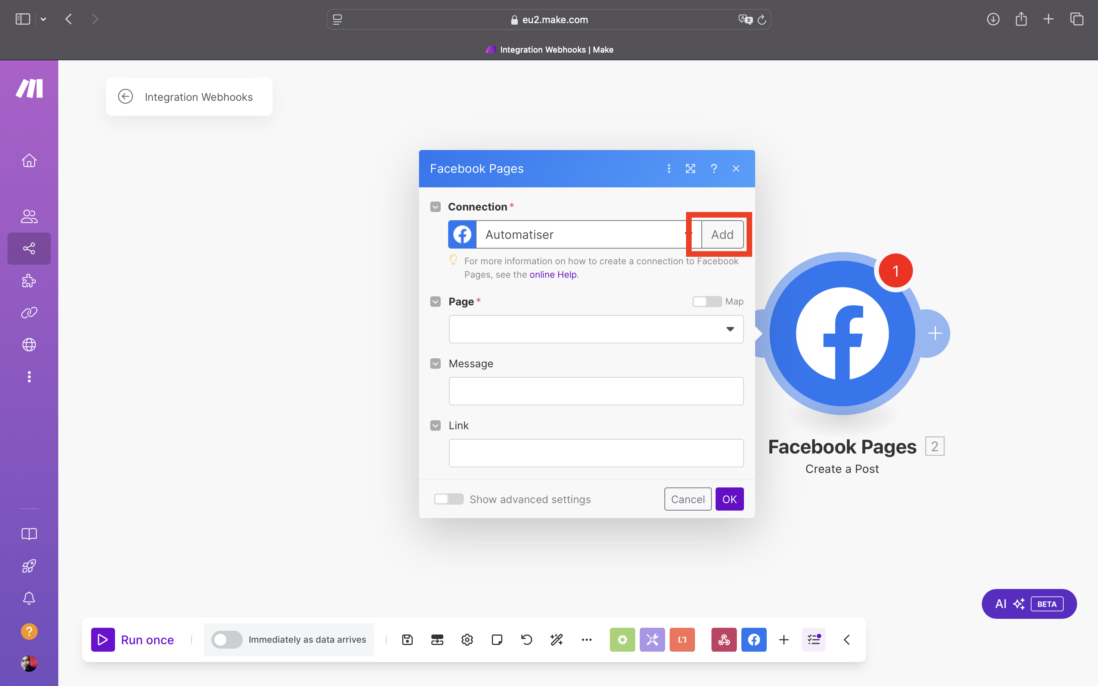Open the Webhooks globe icon in sidebar
Screen dimensions: 1098x686
click(x=29, y=345)
